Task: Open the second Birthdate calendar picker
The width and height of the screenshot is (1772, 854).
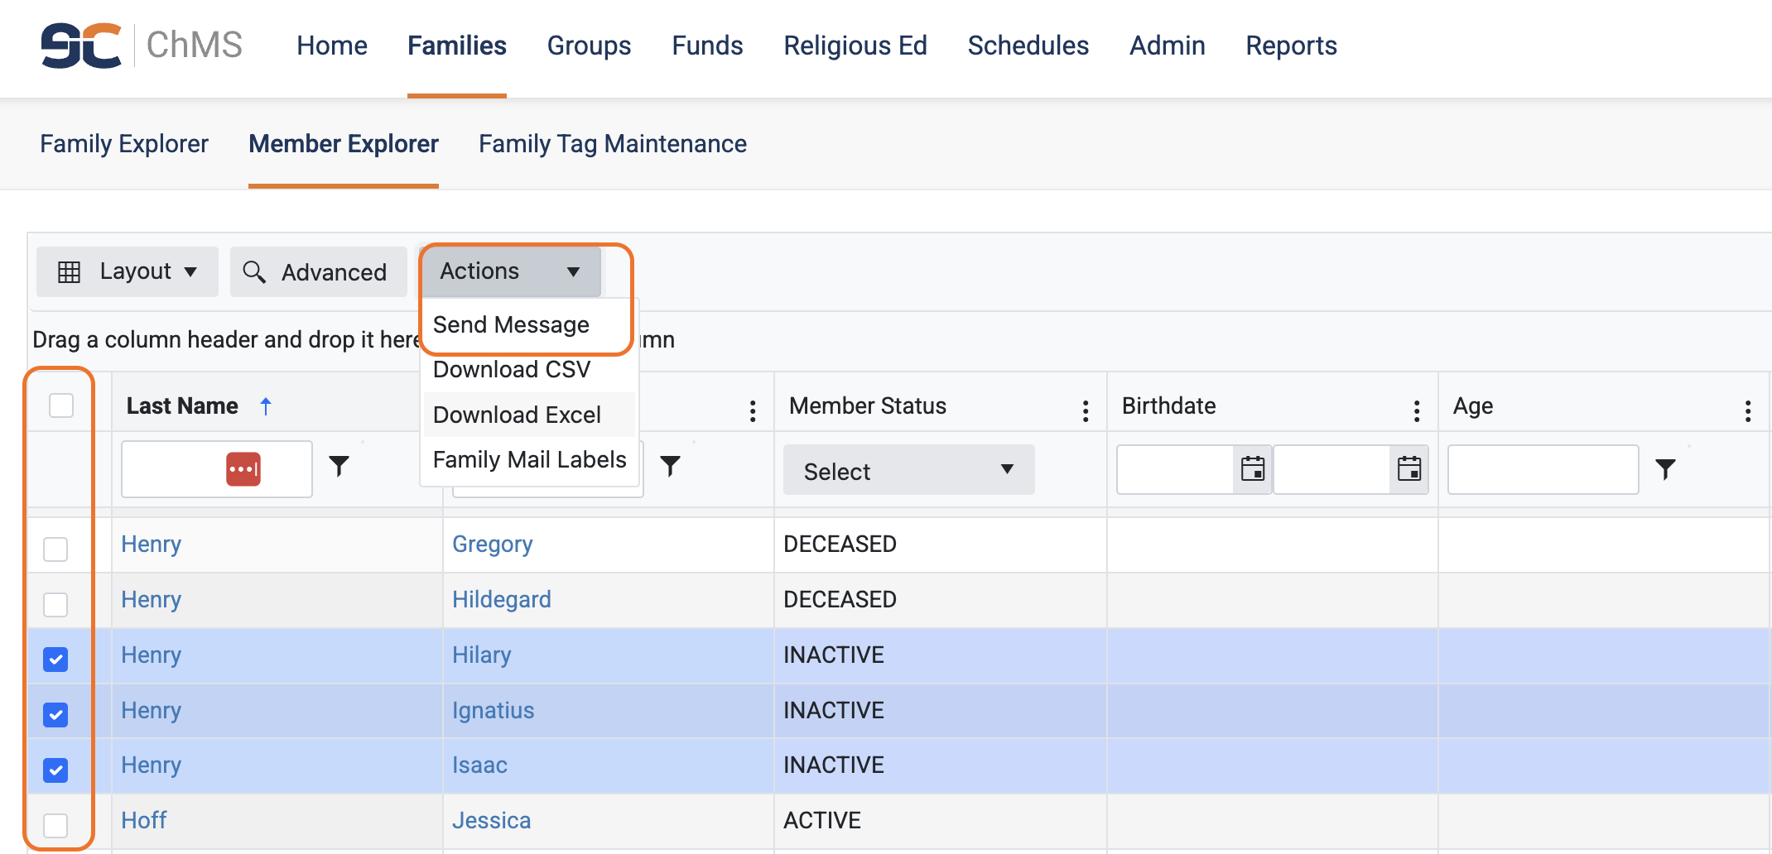Action: 1408,469
